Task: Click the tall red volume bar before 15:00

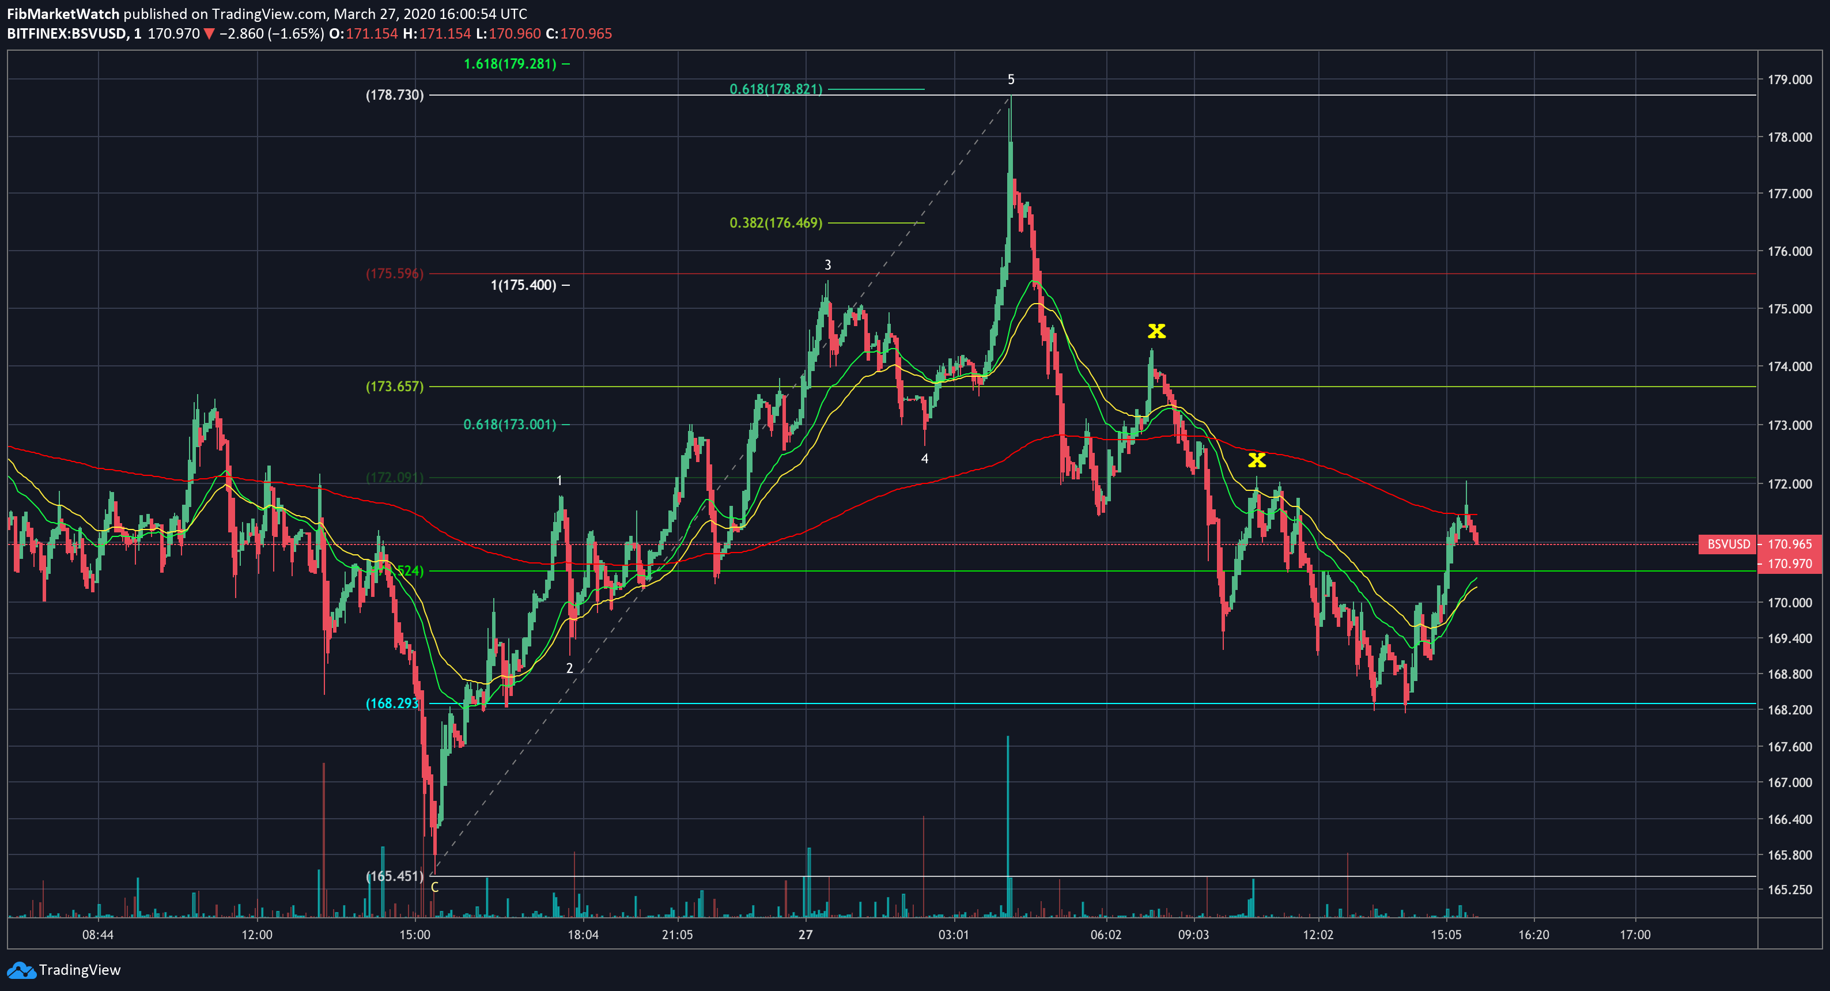Action: coord(323,841)
